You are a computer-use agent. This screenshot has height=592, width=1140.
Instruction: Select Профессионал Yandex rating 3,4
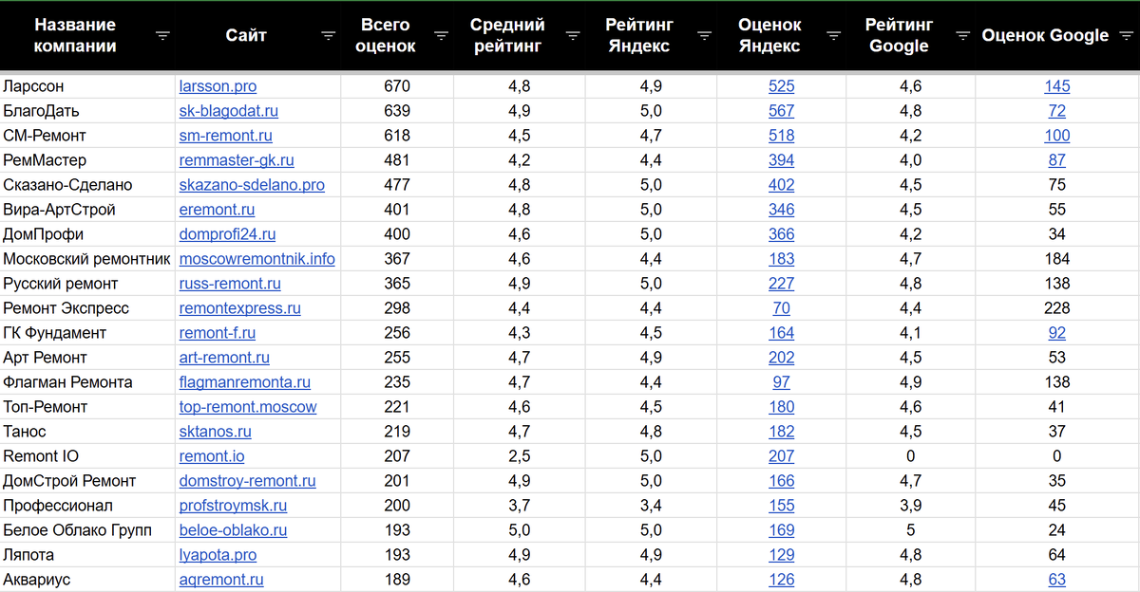click(x=651, y=506)
